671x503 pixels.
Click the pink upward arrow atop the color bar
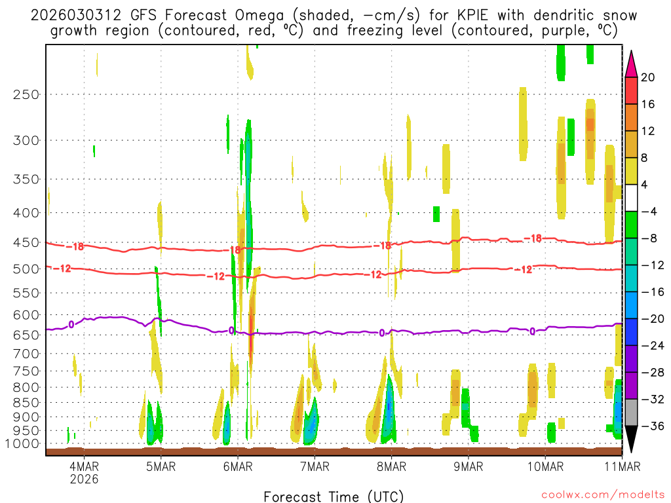pos(631,64)
